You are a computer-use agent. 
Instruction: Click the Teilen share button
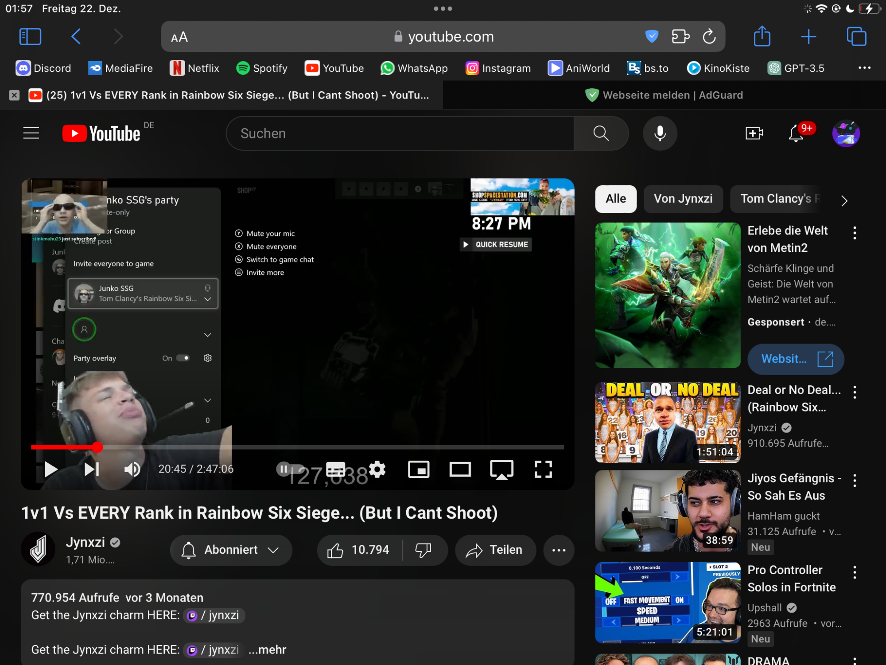[x=495, y=550]
